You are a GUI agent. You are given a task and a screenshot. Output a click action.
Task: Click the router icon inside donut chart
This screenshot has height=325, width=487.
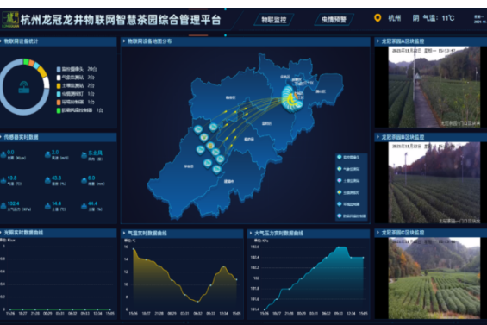[24, 87]
